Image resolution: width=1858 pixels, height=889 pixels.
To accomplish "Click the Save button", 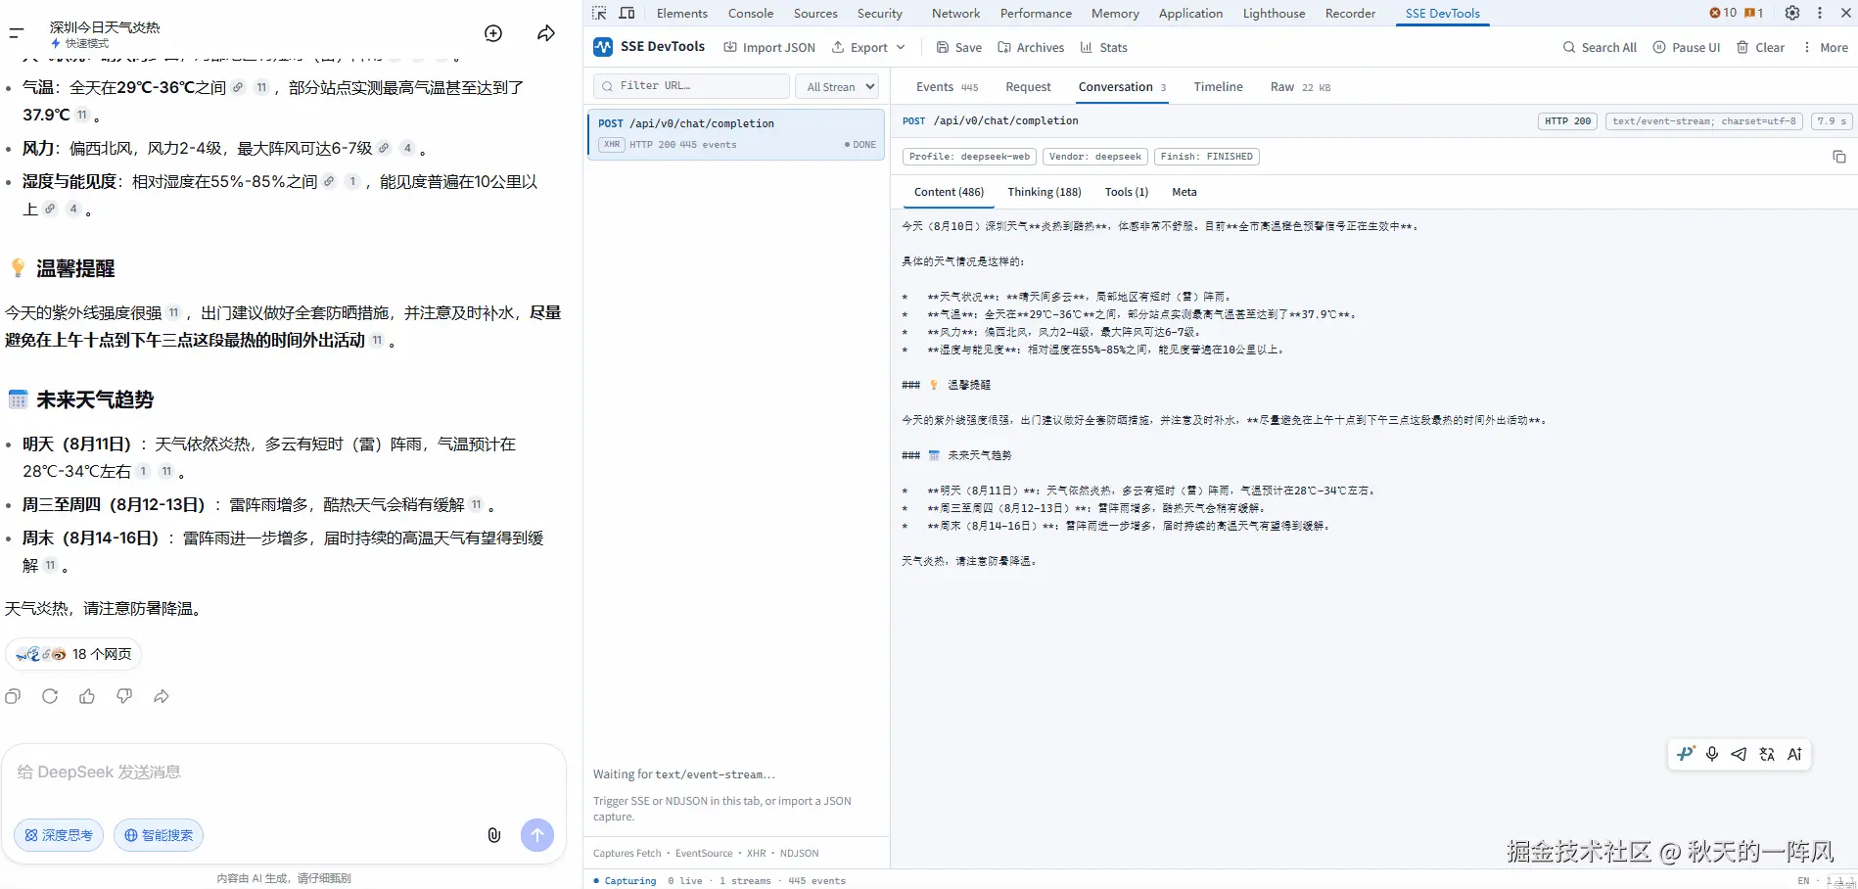I will [x=959, y=47].
